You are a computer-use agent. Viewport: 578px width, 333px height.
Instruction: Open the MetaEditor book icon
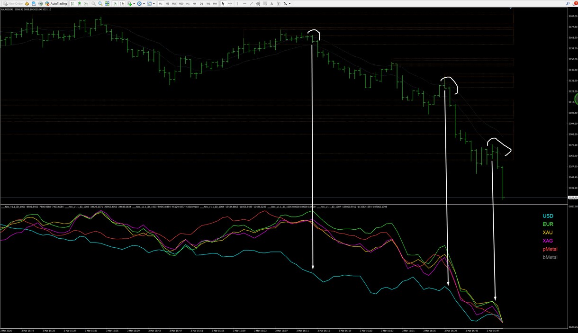[27, 3]
